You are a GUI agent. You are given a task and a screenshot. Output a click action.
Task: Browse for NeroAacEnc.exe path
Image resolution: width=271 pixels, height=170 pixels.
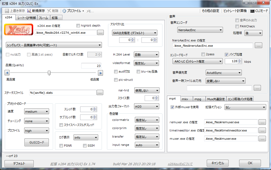click(259, 46)
